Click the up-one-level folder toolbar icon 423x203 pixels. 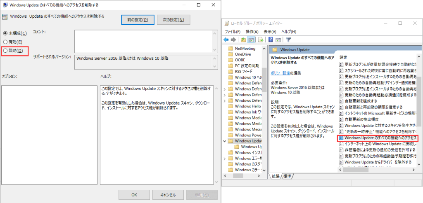pos(243,40)
